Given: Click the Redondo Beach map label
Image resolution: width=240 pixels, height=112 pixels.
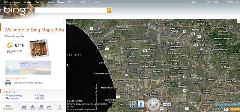Looking at the screenshot, I should tap(109, 88).
